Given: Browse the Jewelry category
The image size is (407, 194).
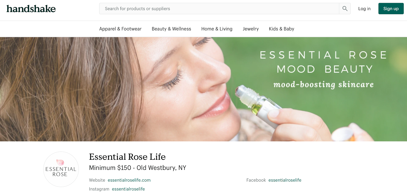Looking at the screenshot, I should pos(251,29).
